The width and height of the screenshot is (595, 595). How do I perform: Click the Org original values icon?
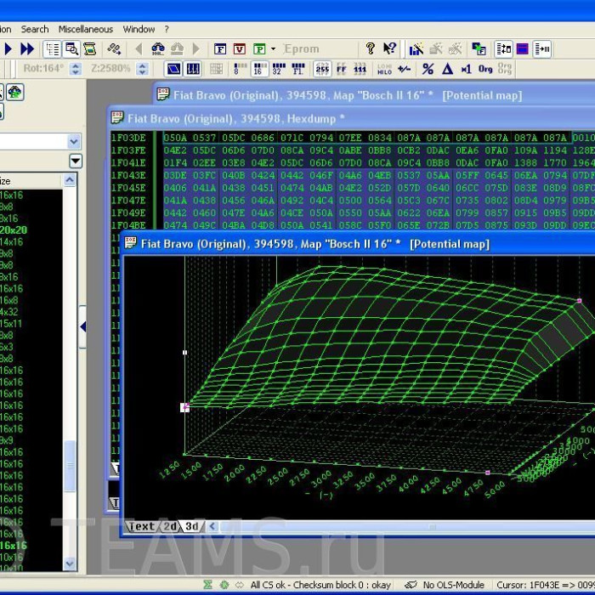pos(485,69)
